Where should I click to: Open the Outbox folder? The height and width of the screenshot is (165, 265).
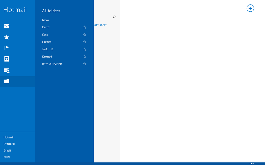tap(47, 42)
